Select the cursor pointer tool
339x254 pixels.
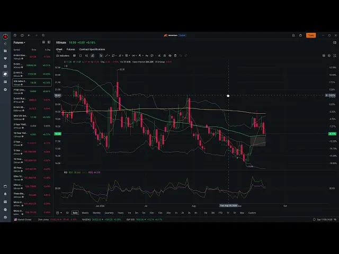click(x=101, y=56)
